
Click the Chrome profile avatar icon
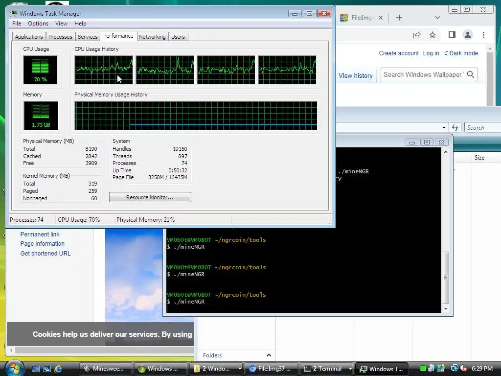(467, 35)
